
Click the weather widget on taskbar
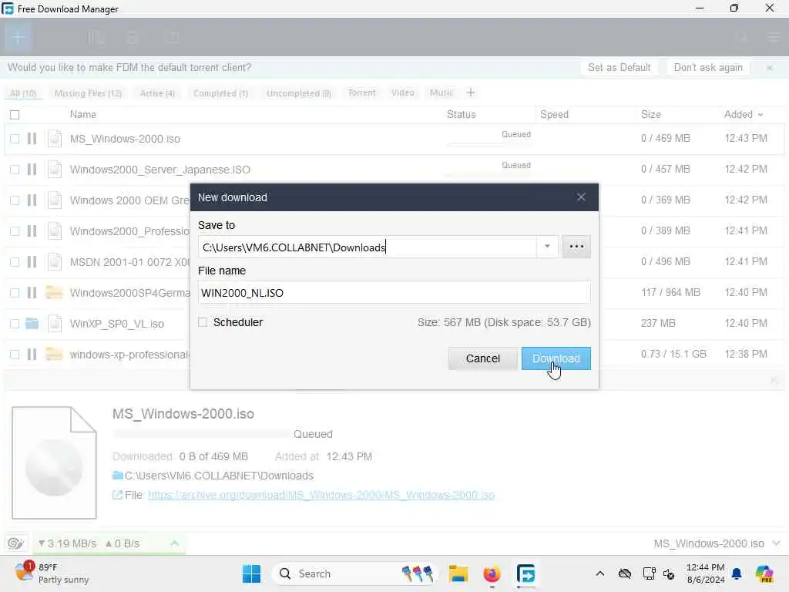(52, 573)
